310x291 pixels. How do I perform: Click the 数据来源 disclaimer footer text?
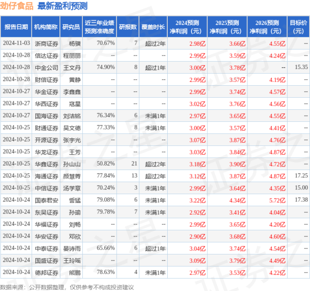coord(67,287)
